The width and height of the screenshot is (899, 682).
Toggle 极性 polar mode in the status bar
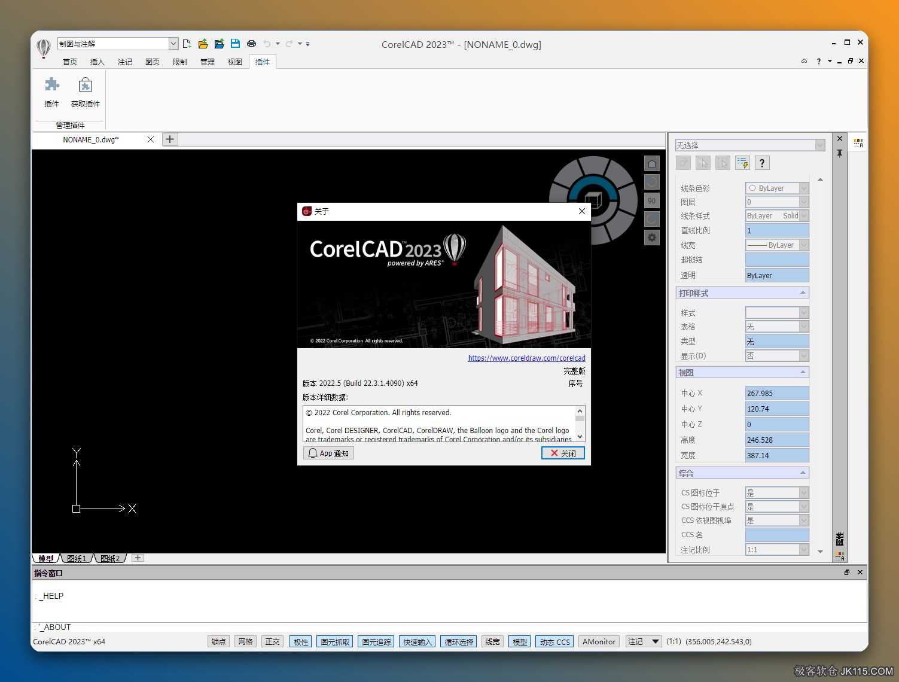click(301, 641)
